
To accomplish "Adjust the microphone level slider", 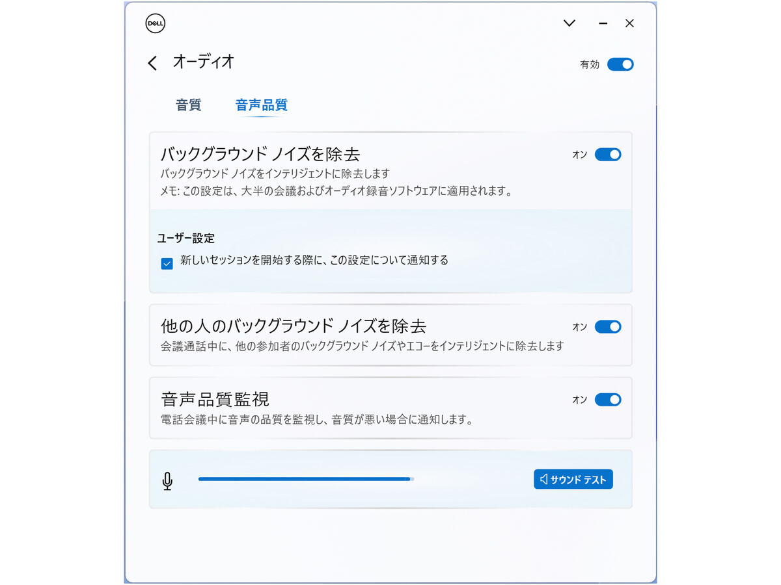I will pos(306,479).
